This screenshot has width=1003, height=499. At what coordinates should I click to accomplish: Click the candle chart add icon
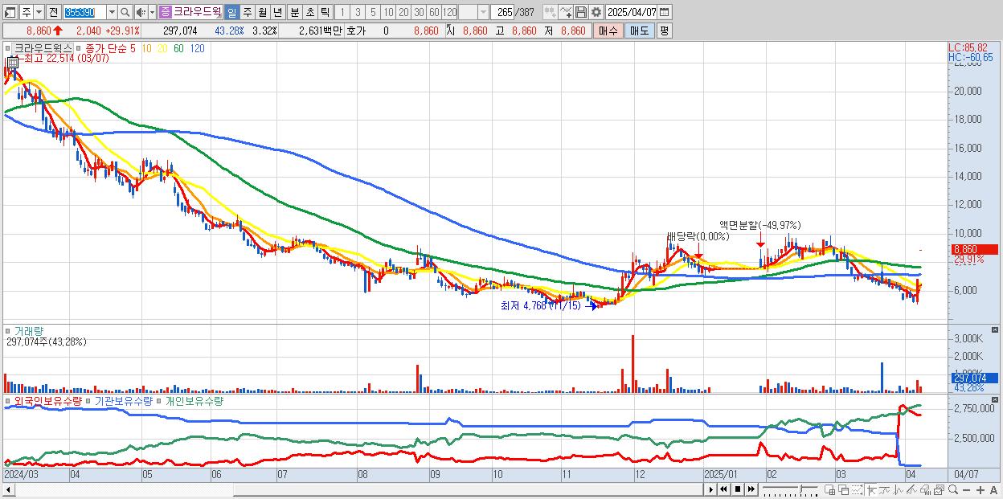pyautogui.click(x=551, y=12)
